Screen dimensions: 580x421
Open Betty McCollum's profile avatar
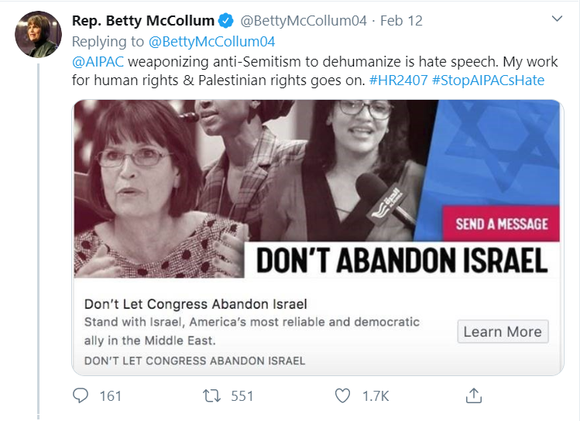point(38,34)
